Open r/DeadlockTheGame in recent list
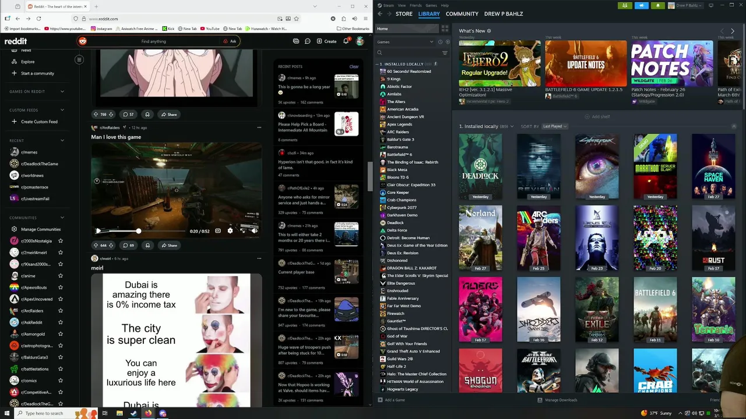The image size is (746, 419). point(35,164)
